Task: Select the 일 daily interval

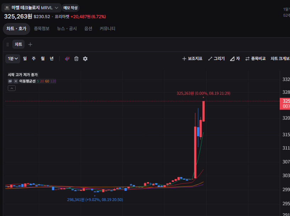Action: tap(25, 59)
